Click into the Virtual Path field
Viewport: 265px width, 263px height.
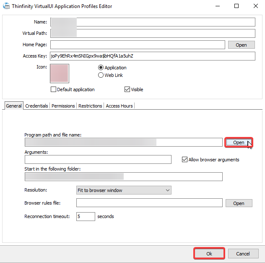pos(153,33)
